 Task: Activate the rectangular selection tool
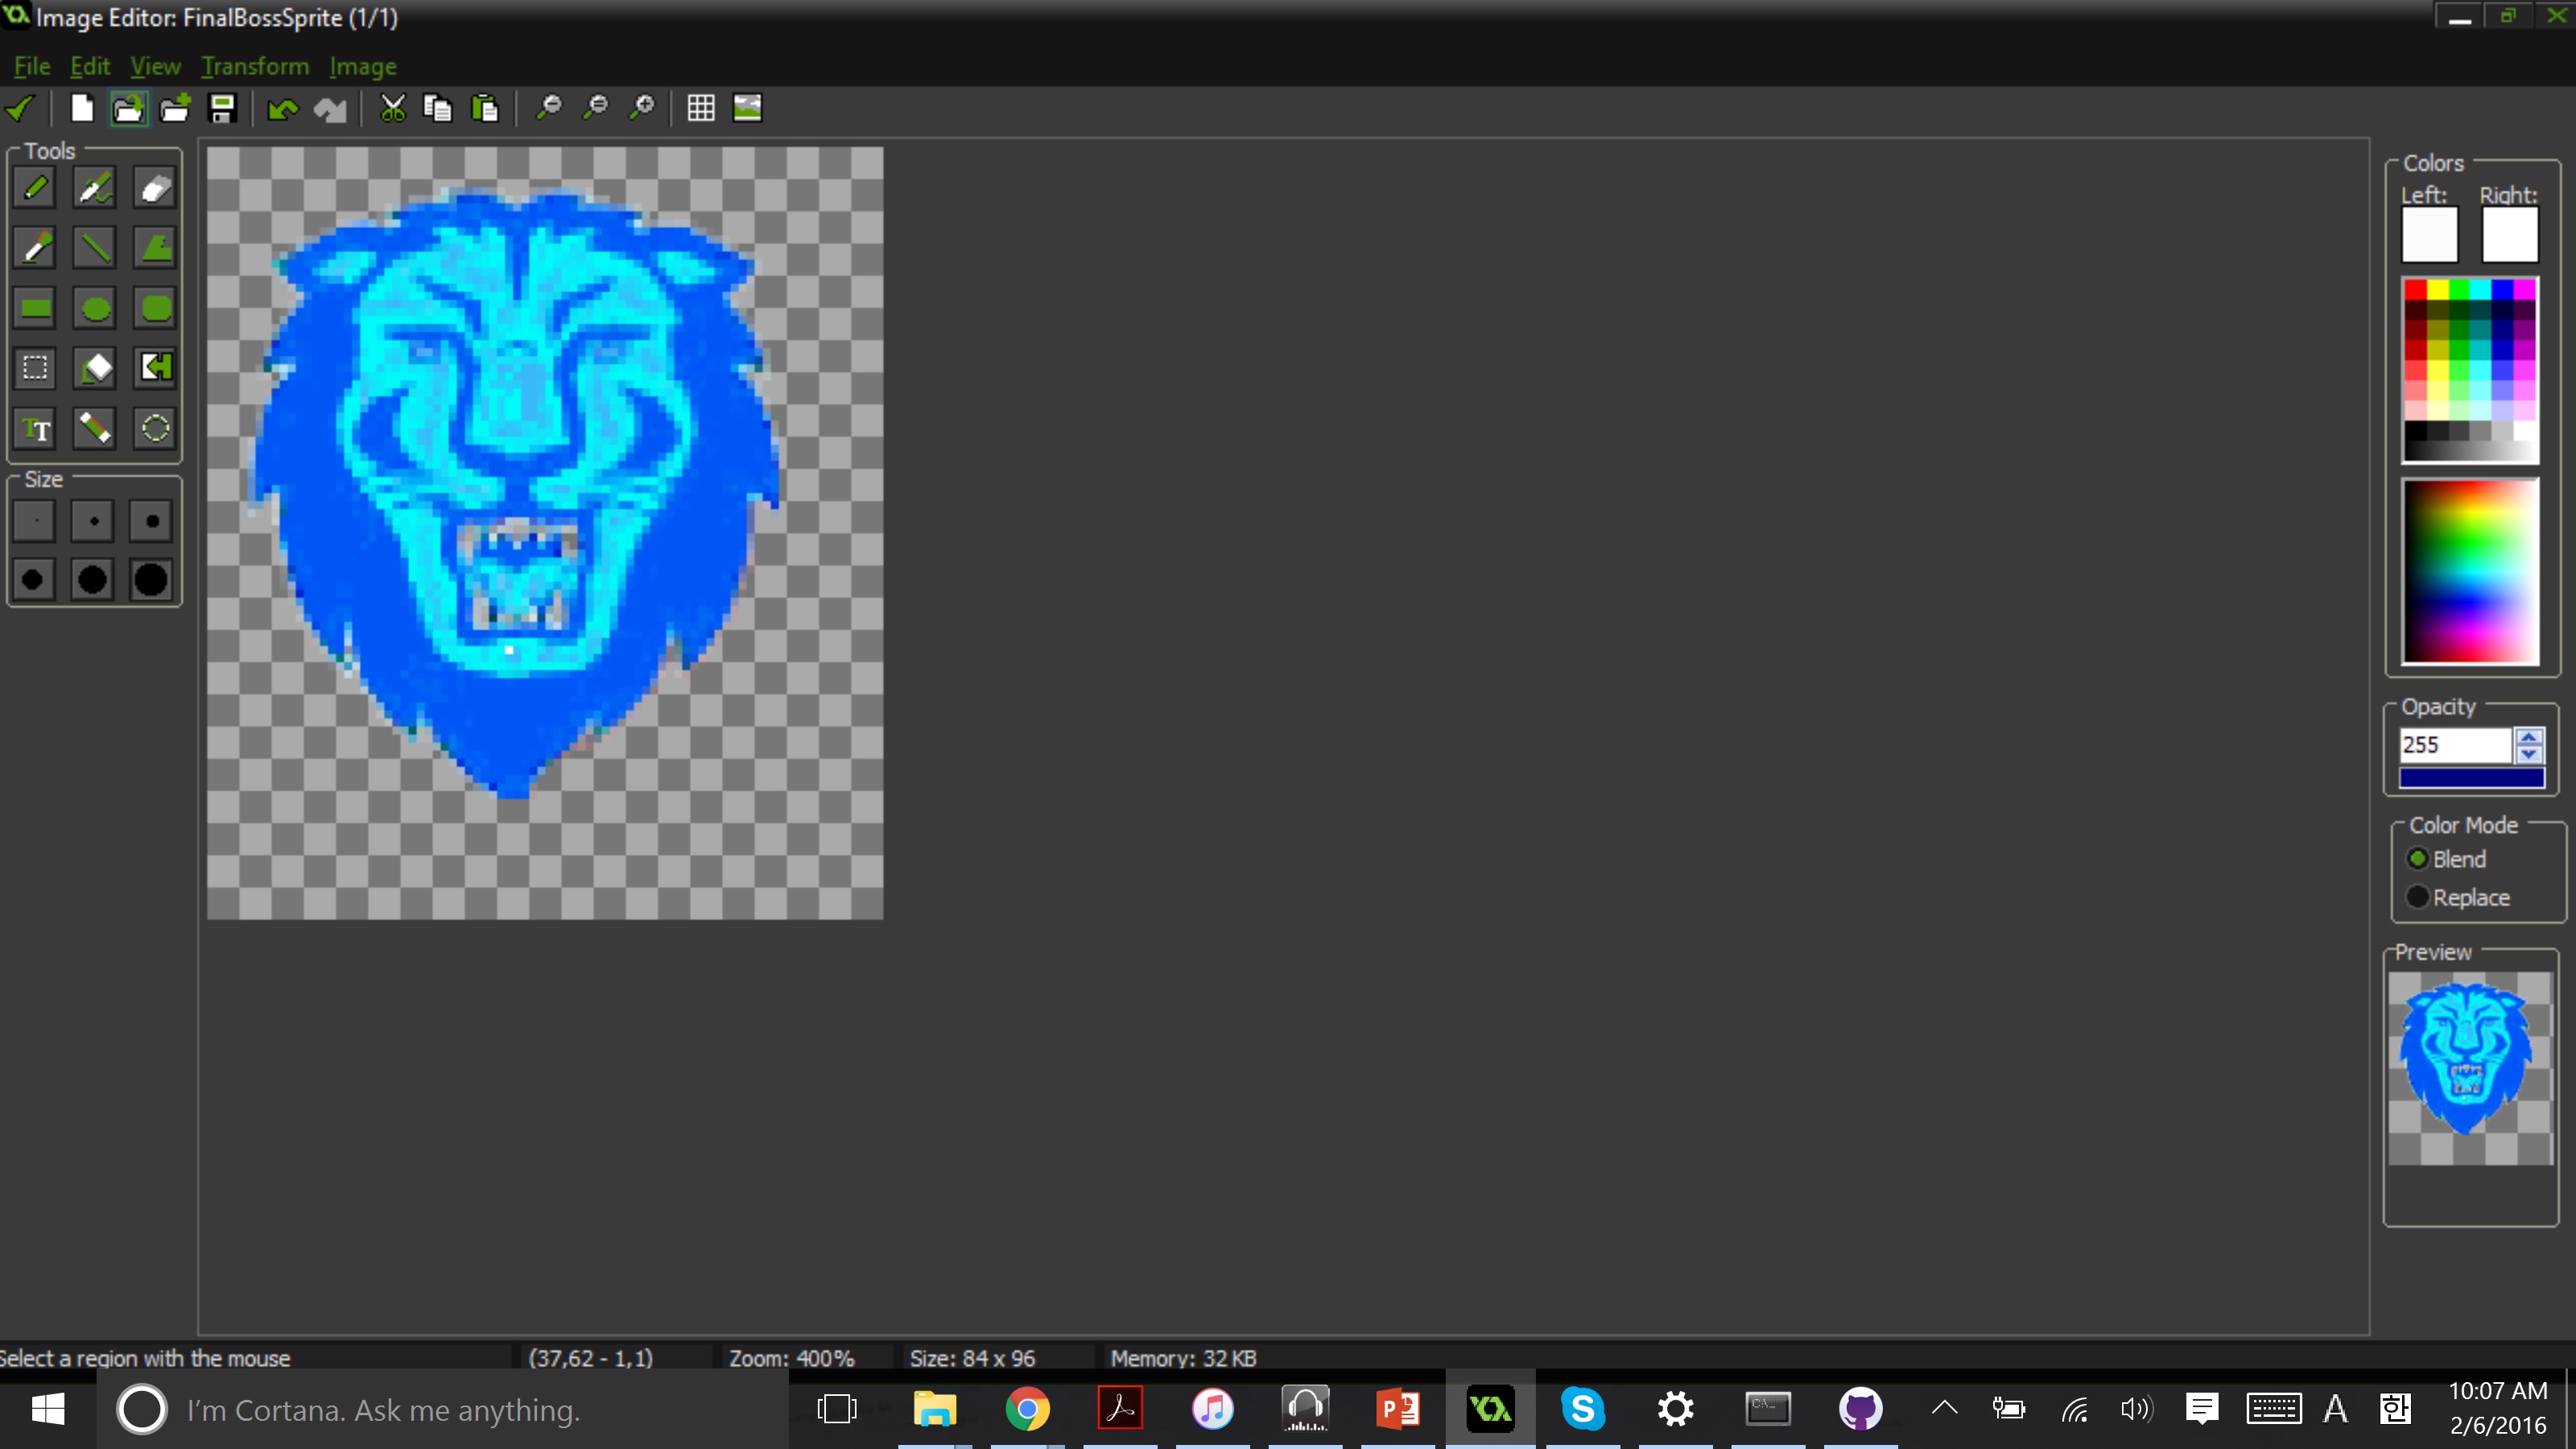pos(35,368)
